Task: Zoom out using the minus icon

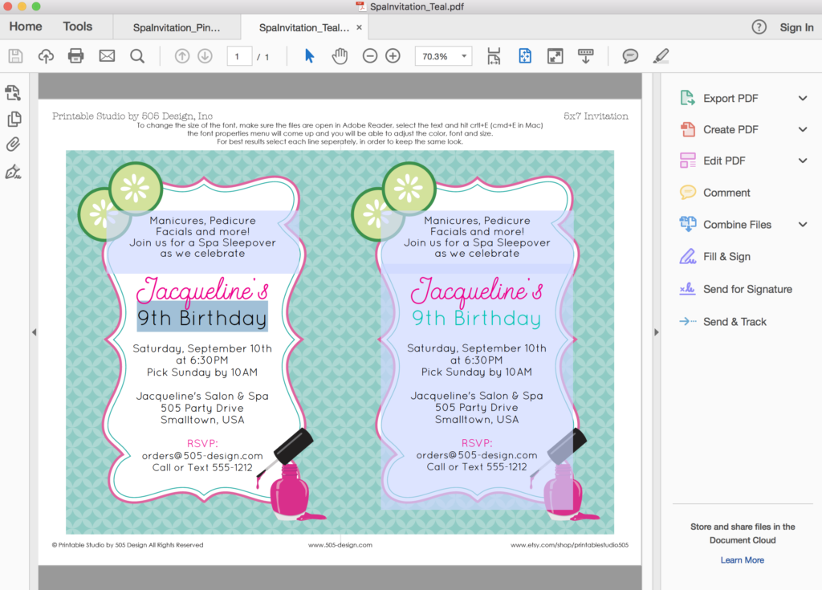Action: point(368,55)
